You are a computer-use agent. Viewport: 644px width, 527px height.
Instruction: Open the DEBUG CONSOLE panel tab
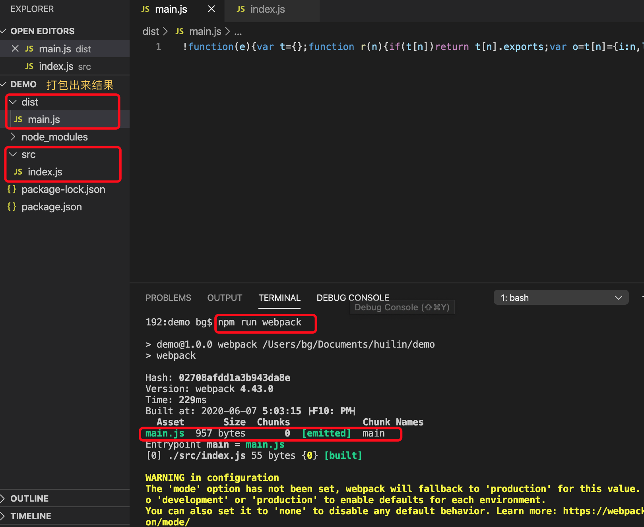353,298
